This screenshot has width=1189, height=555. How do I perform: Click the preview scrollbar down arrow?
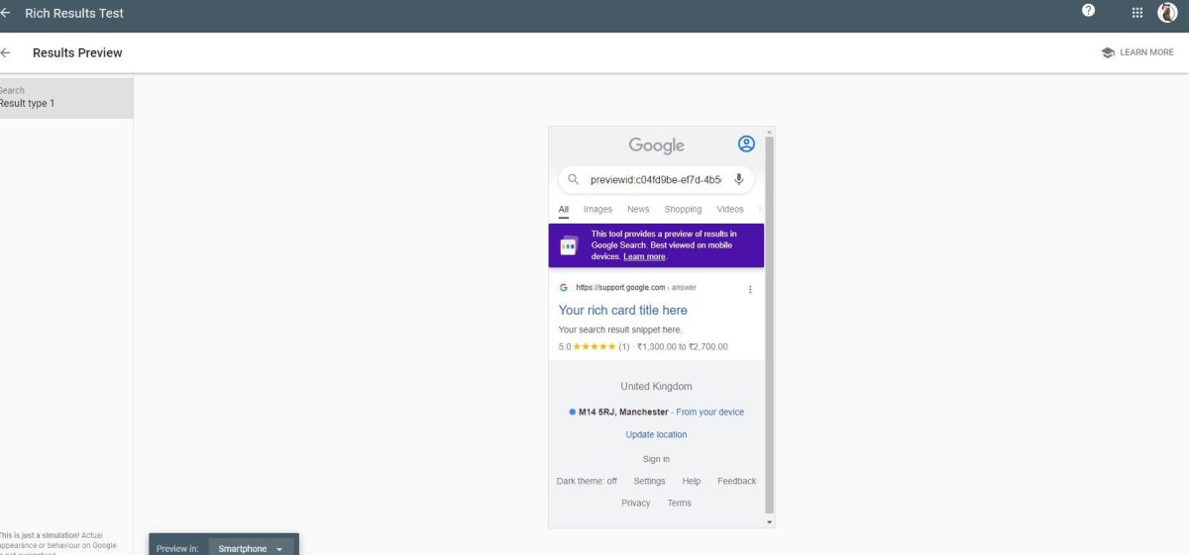[x=769, y=521]
